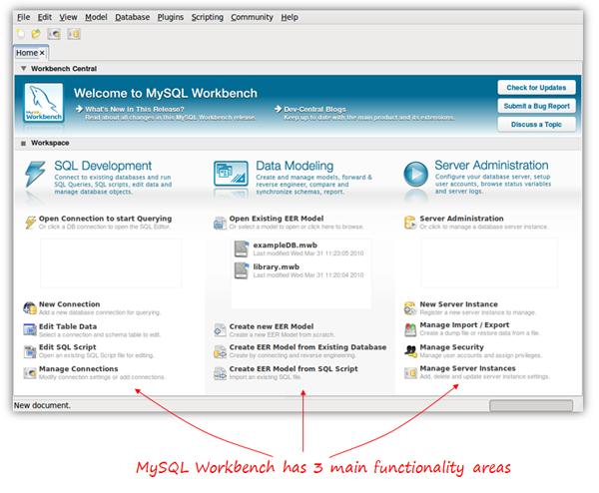Viewport: 599px width, 493px height.
Task: Open the exampleDB.mwb model file icon
Action: coord(242,248)
